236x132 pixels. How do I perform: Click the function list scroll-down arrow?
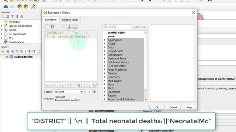(x=146, y=100)
